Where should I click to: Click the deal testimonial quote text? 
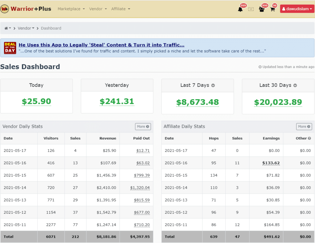coord(142,51)
